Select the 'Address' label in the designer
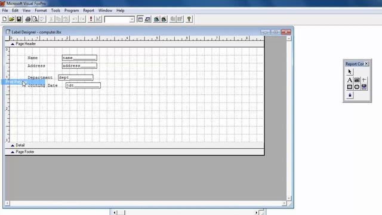The height and width of the screenshot is (215, 382). (36, 66)
